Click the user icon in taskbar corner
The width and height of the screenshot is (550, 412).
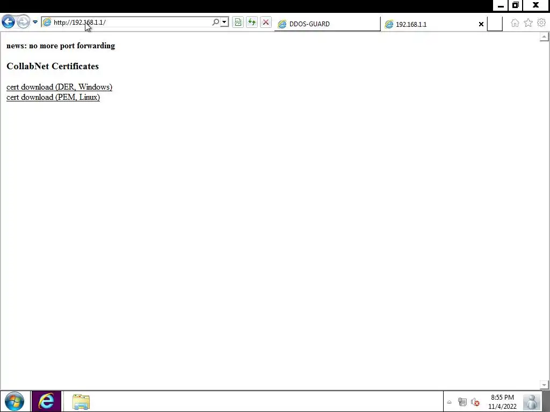point(532,402)
